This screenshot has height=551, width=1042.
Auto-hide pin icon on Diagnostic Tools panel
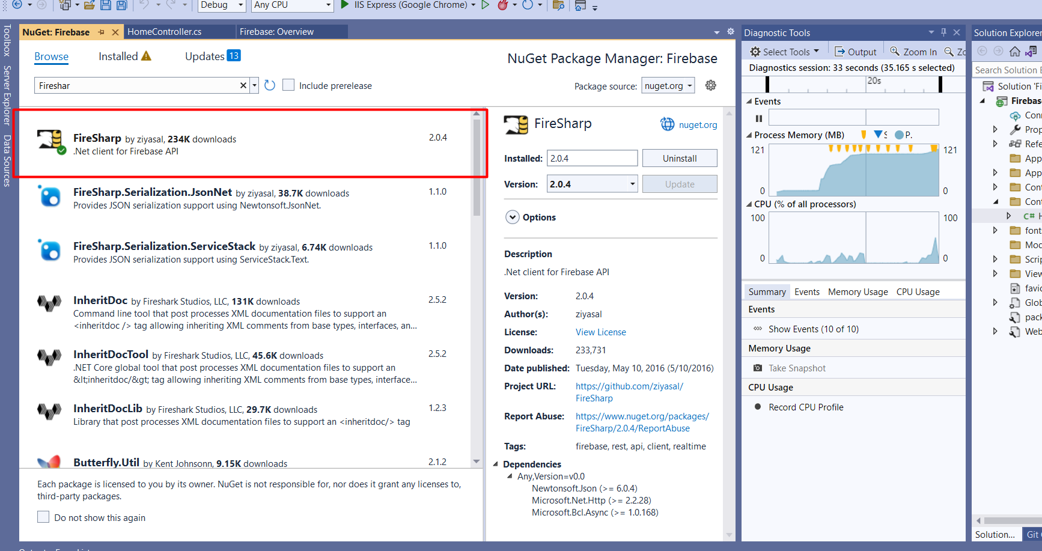(943, 32)
